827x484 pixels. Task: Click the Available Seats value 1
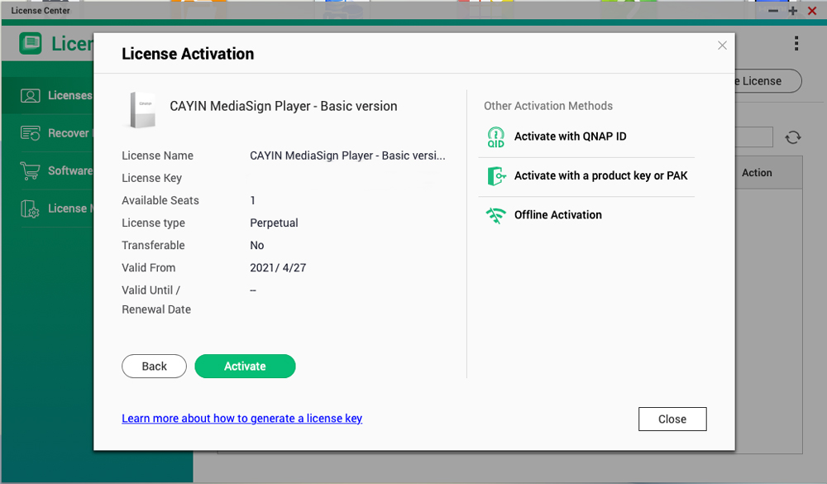click(x=252, y=200)
